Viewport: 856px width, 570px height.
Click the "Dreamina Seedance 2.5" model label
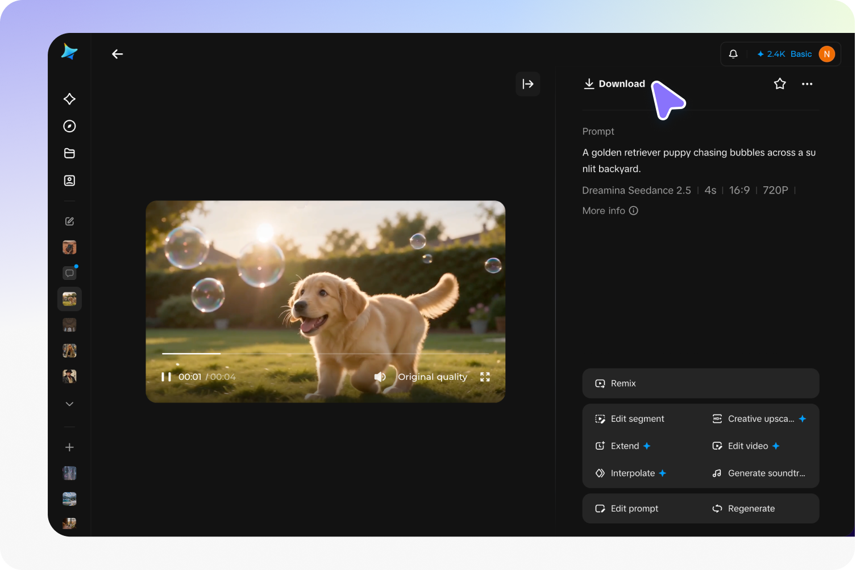tap(637, 190)
